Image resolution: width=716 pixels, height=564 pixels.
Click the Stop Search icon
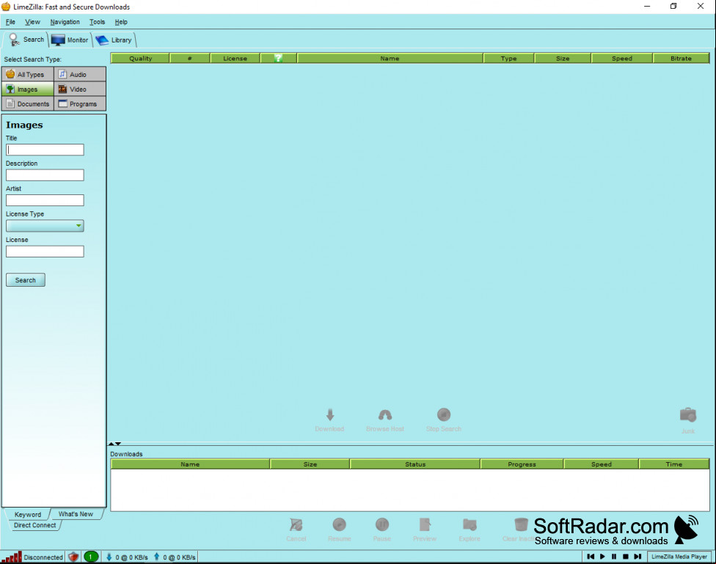click(x=443, y=414)
